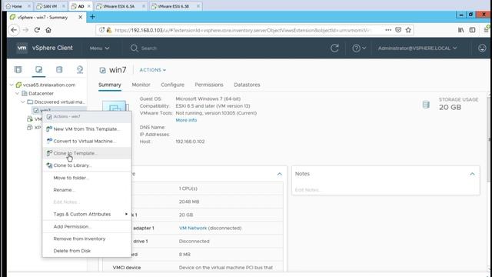The width and height of the screenshot is (492, 277).
Task: Switch to the Permissions tab
Action: click(209, 85)
